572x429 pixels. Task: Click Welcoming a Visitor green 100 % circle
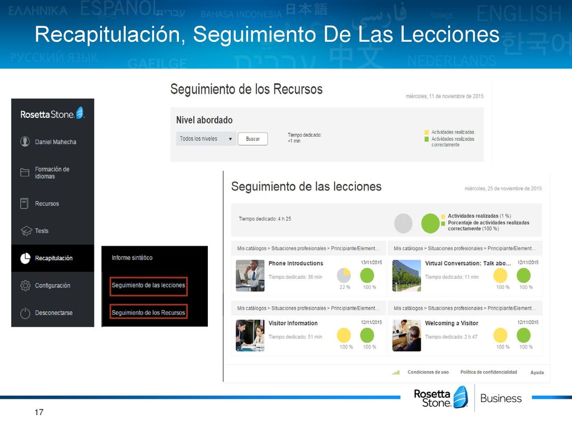[x=523, y=335]
